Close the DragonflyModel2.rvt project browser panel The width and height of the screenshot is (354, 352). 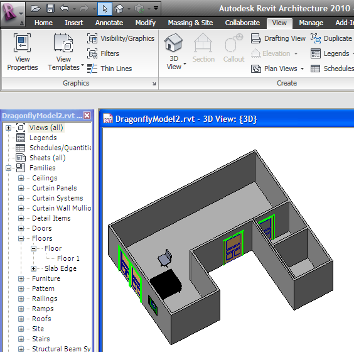(87, 115)
